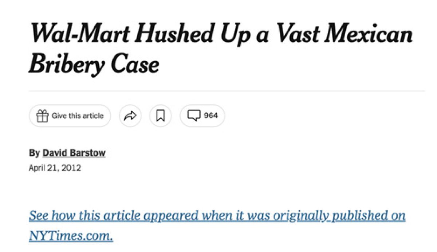437x252 pixels.
Task: Bookmark this article with the save icon
Action: click(161, 116)
